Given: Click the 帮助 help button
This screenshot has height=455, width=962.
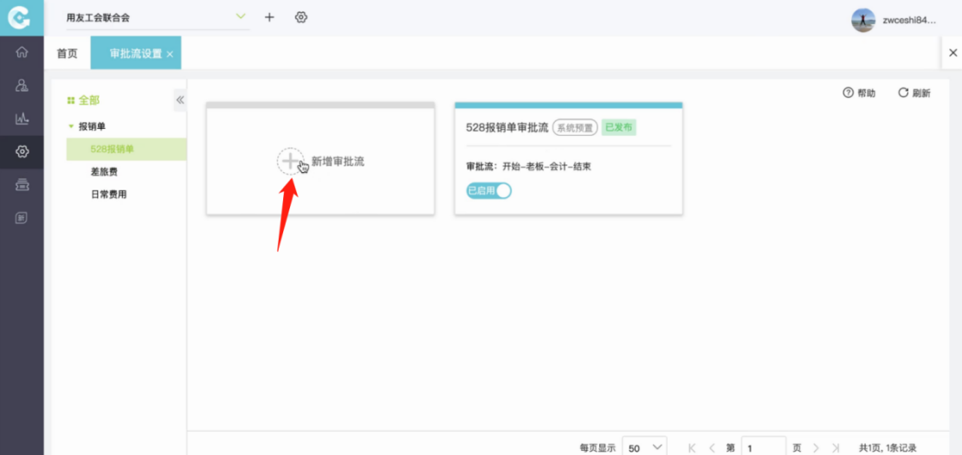Looking at the screenshot, I should point(859,93).
